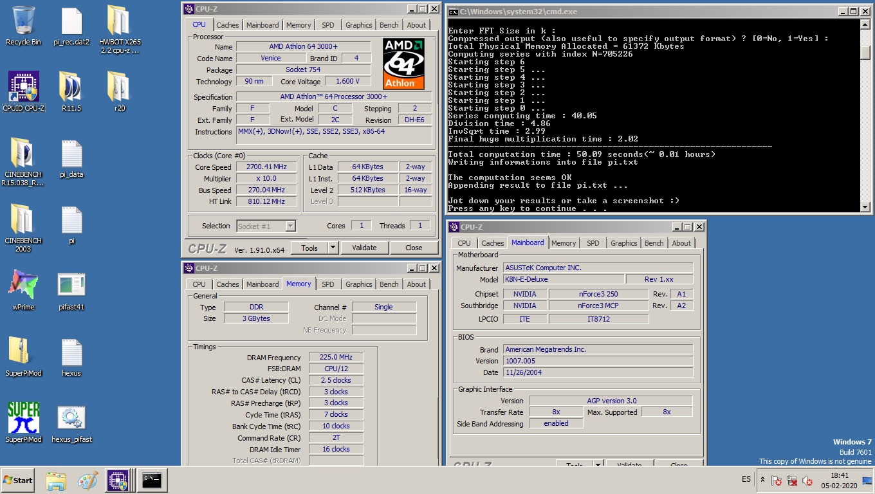The height and width of the screenshot is (494, 875).
Task: Launch the wPrime desktop shortcut
Action: click(23, 291)
